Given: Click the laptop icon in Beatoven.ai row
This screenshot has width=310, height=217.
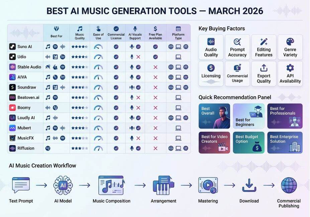Looking at the screenshot, I should (178, 97).
